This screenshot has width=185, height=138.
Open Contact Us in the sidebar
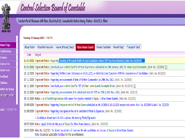tap(5, 64)
